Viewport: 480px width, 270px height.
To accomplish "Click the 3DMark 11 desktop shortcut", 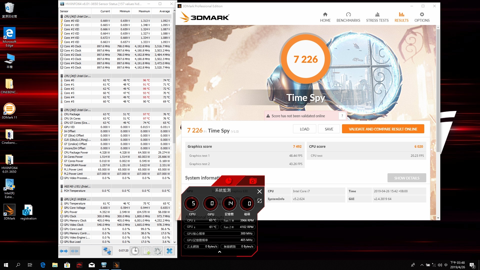I will [x=9, y=111].
